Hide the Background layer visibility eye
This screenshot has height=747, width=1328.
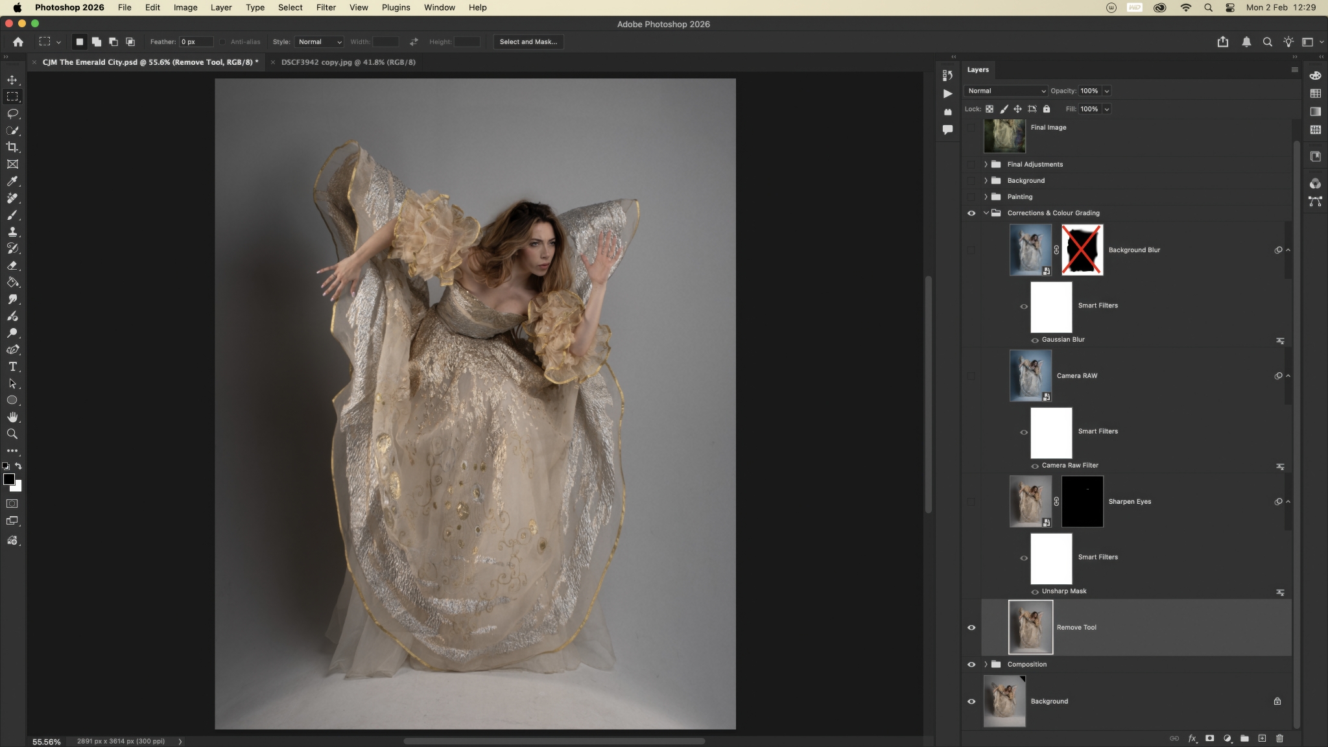[x=971, y=701]
